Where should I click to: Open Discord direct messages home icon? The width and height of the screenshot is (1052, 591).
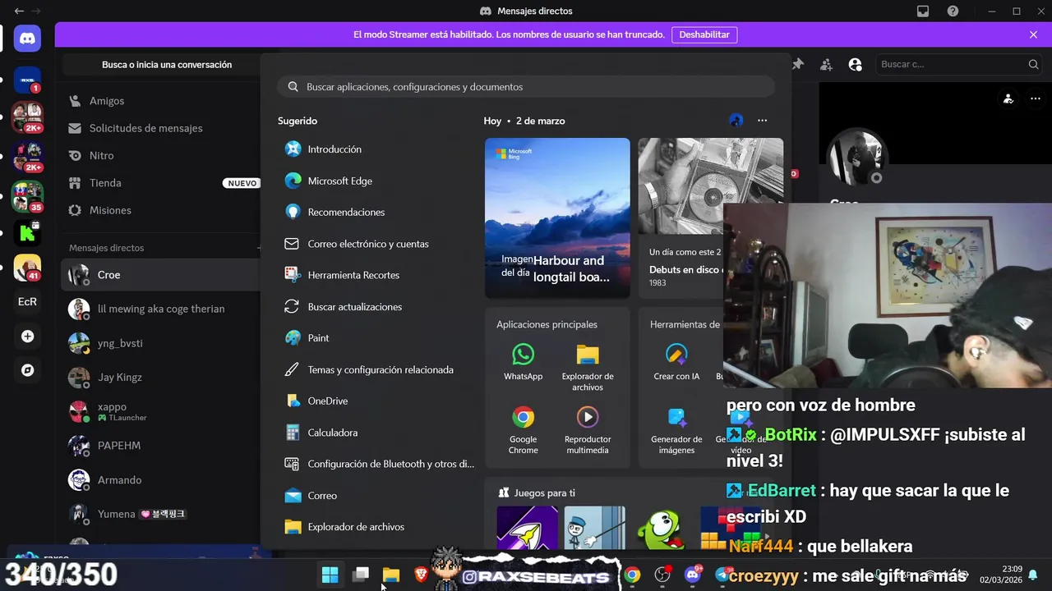(x=27, y=38)
